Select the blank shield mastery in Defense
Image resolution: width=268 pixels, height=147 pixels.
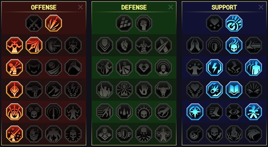coord(105,45)
